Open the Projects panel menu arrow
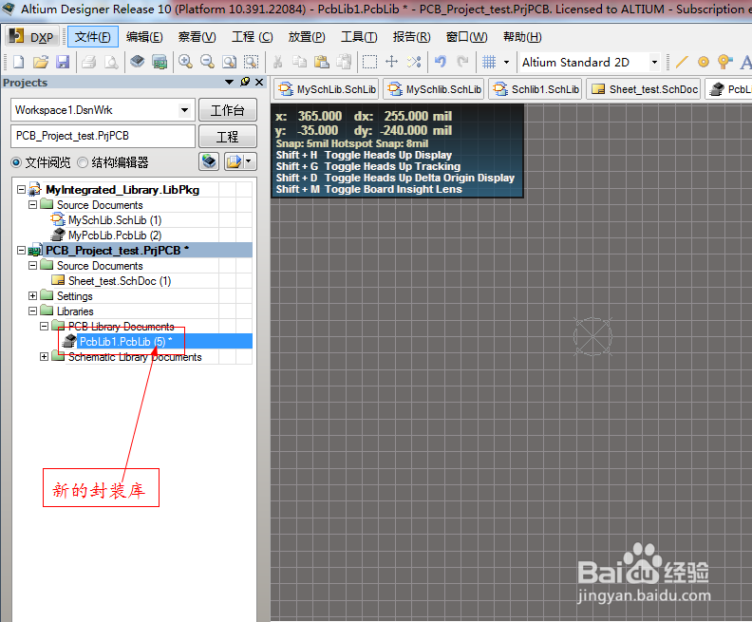The height and width of the screenshot is (622, 752). [x=229, y=82]
